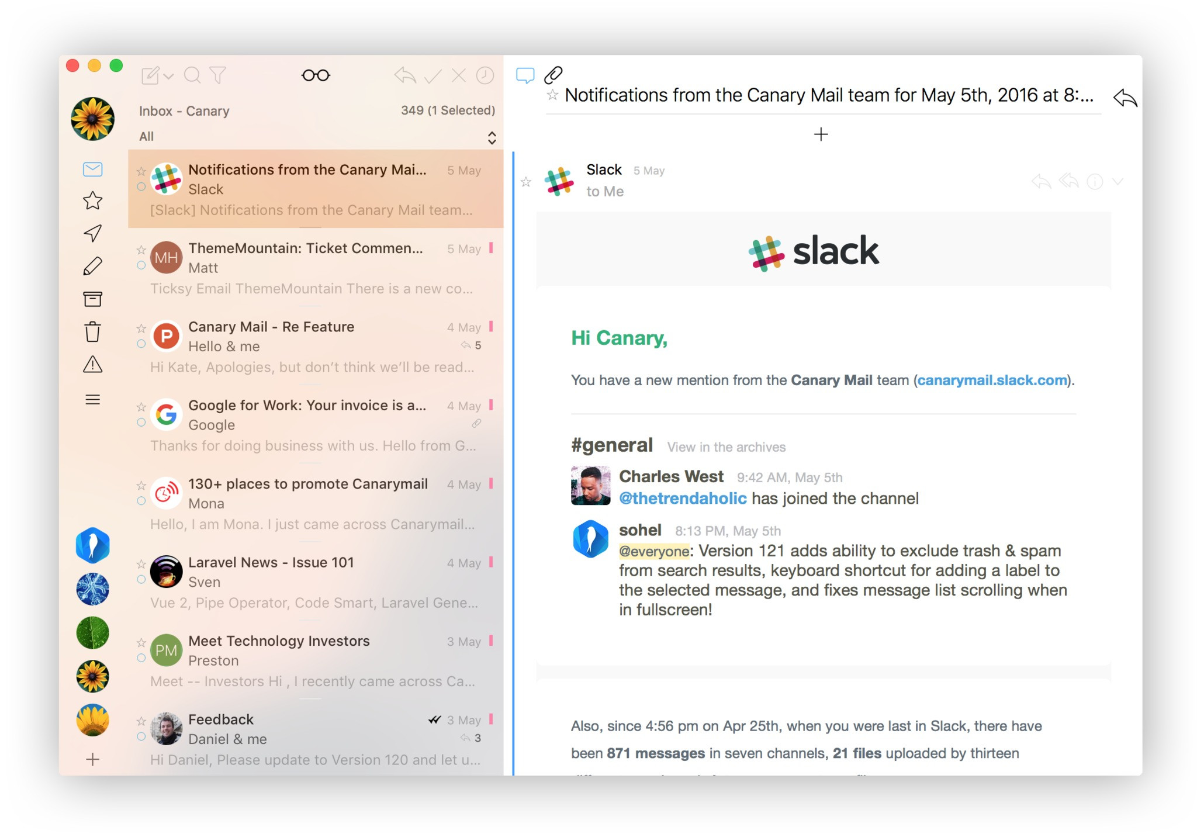Switch to the green leaf account
The width and height of the screenshot is (1197, 834).
(92, 633)
